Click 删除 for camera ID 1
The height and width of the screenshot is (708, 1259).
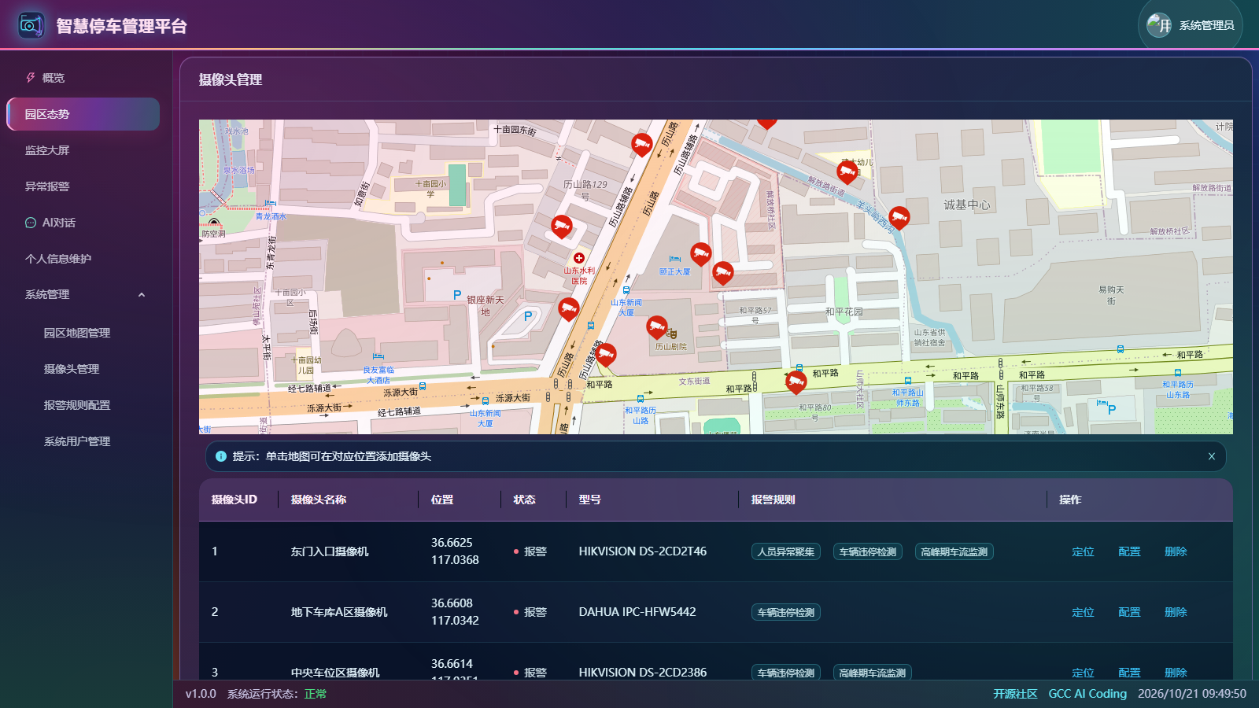[1176, 551]
